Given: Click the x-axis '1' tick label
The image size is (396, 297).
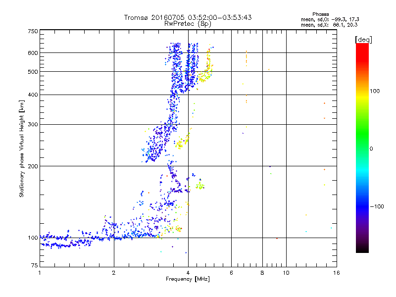Looking at the screenshot, I should pos(40,273).
